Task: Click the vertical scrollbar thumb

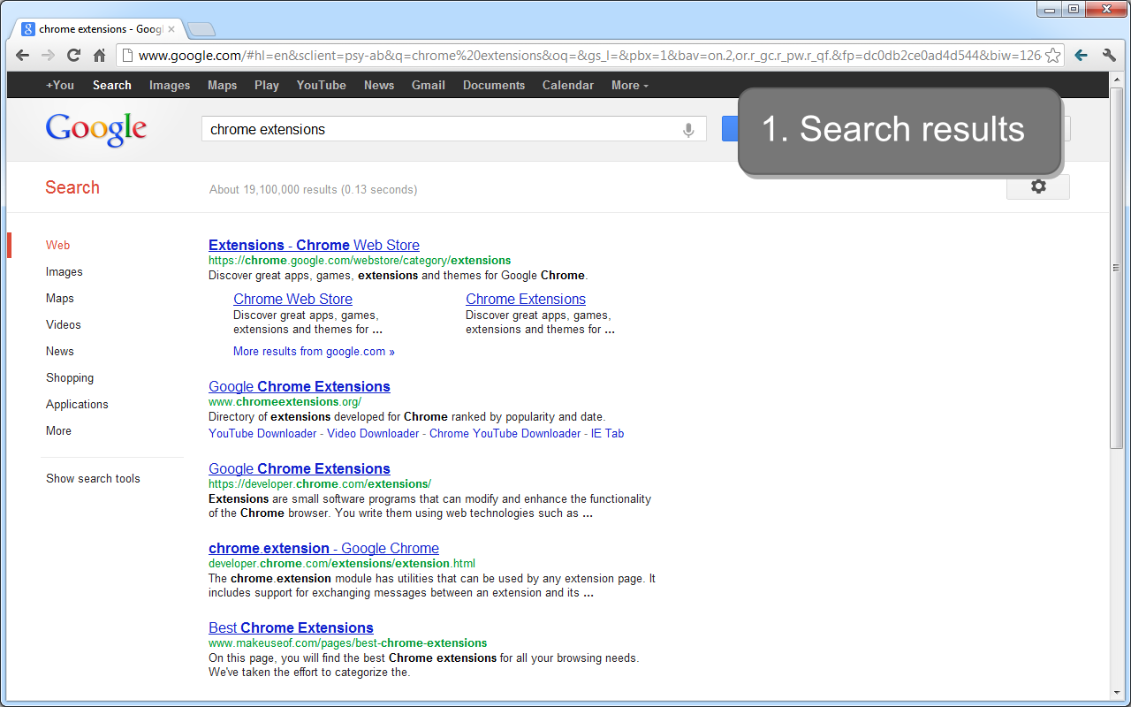Action: 1117,267
